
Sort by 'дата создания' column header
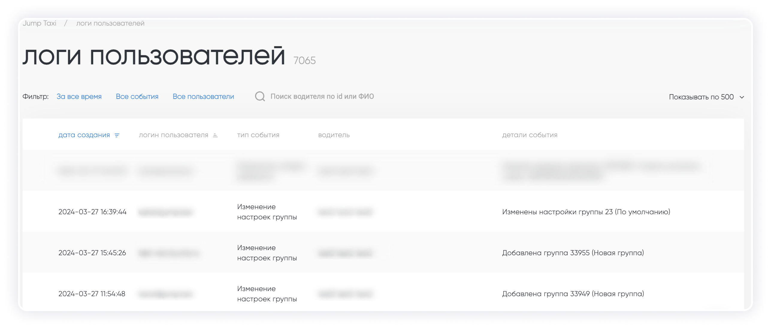click(84, 135)
